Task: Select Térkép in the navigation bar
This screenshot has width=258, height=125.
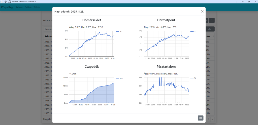Action: 37,7
